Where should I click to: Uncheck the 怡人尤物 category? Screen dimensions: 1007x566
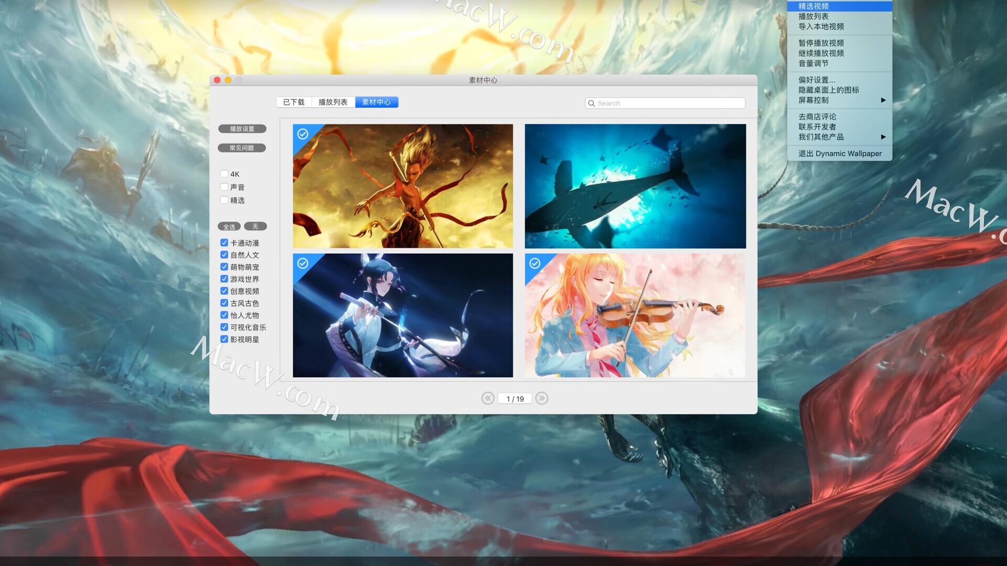point(224,315)
